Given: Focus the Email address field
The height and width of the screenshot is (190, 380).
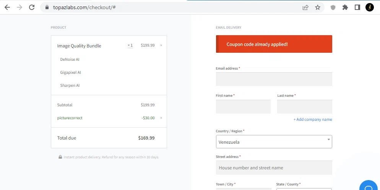Looking at the screenshot, I should tap(274, 79).
